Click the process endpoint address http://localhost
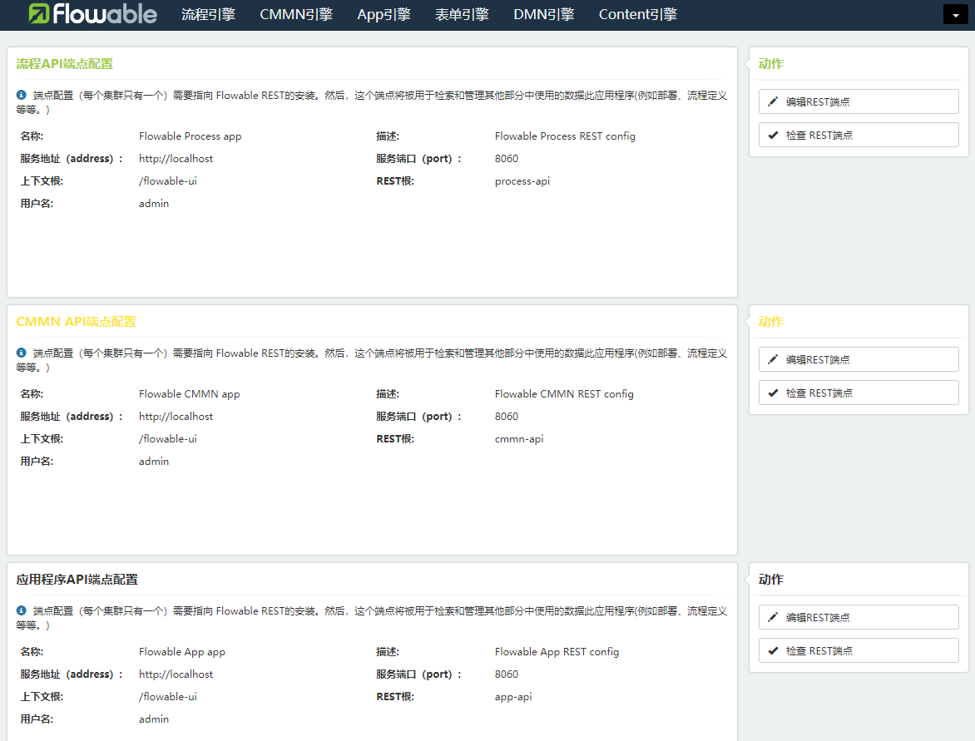975x741 pixels. 176,159
